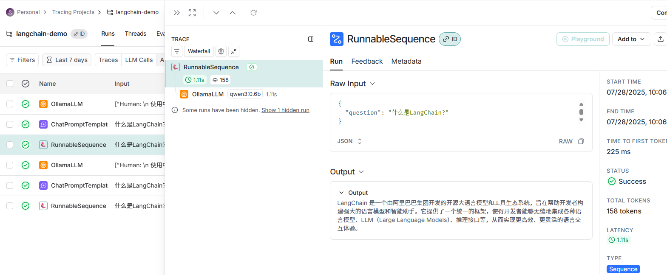This screenshot has width=667, height=275.
Task: Select checkbox for last RunnableSequence row
Action: (10, 206)
